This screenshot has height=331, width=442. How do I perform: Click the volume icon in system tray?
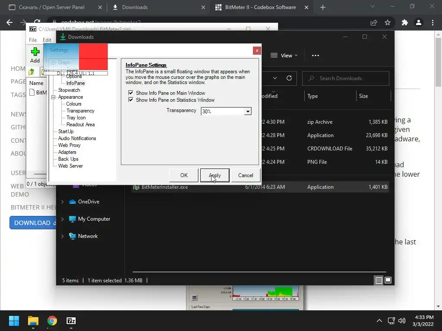pyautogui.click(x=402, y=321)
